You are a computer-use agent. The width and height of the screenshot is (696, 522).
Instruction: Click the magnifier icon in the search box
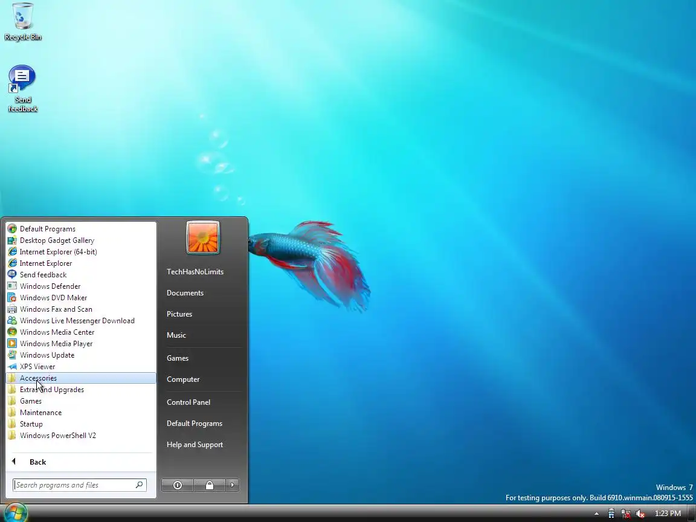point(140,485)
